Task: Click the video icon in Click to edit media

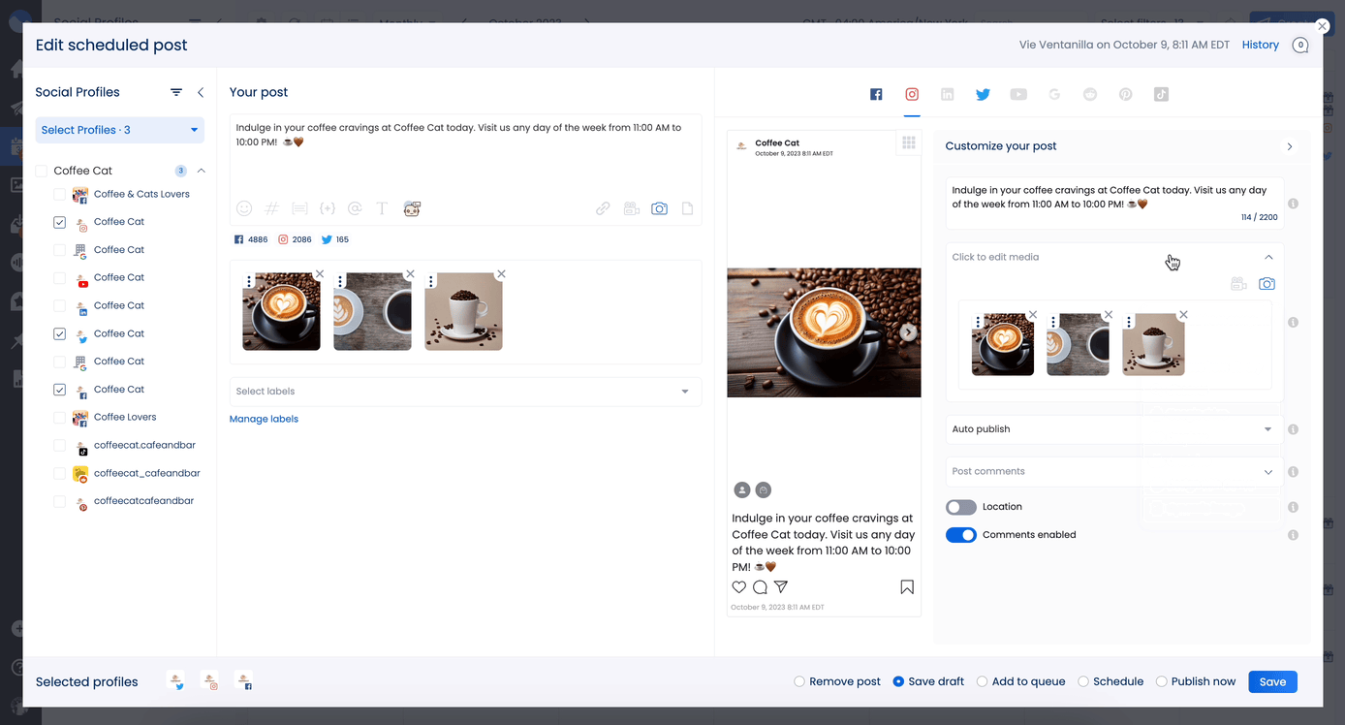Action: coord(1238,284)
